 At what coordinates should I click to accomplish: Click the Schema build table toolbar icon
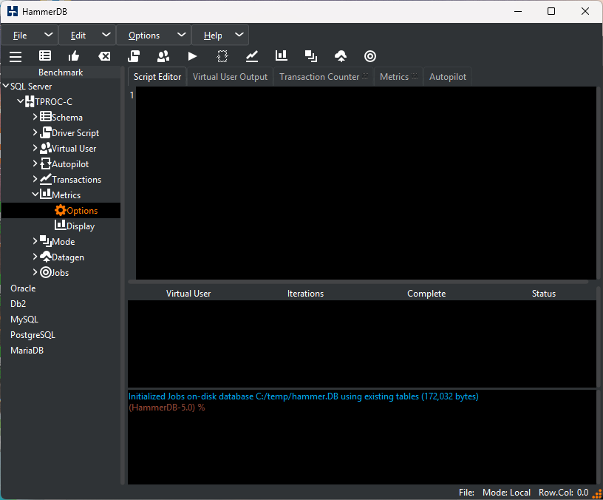[45, 56]
